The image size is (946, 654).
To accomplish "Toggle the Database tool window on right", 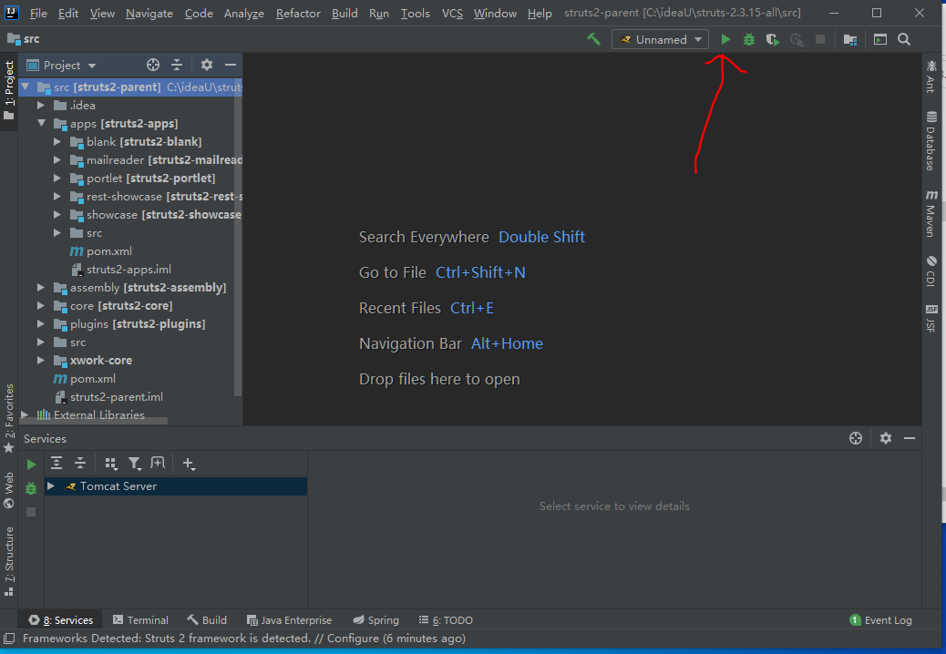I will coord(931,140).
